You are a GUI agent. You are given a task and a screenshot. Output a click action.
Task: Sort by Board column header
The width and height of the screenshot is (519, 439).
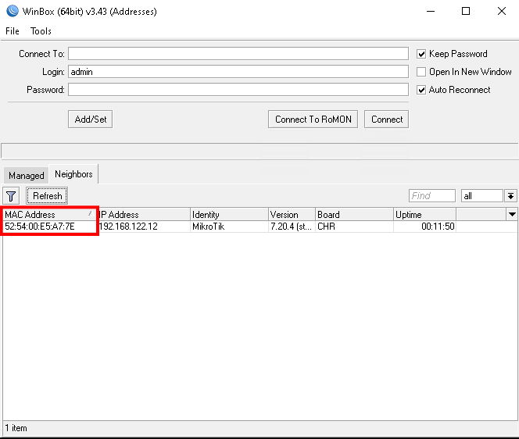click(x=355, y=215)
